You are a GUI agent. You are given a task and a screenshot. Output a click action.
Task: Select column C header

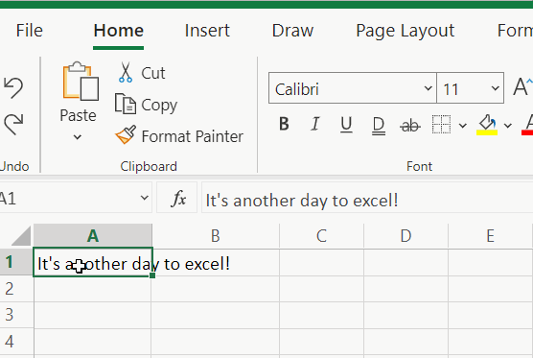click(321, 235)
